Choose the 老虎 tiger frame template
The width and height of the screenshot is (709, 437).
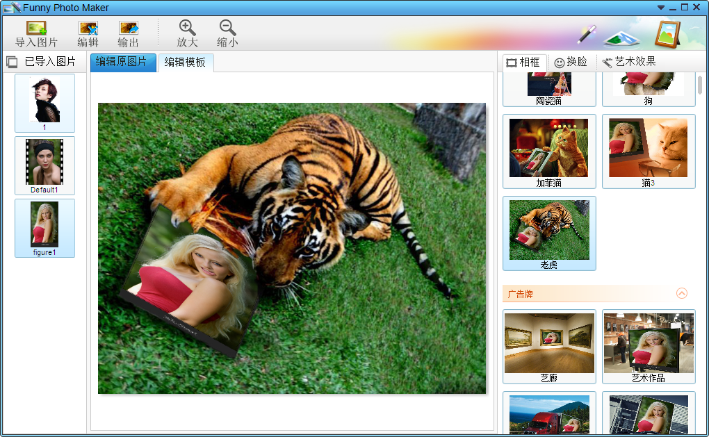pos(549,233)
